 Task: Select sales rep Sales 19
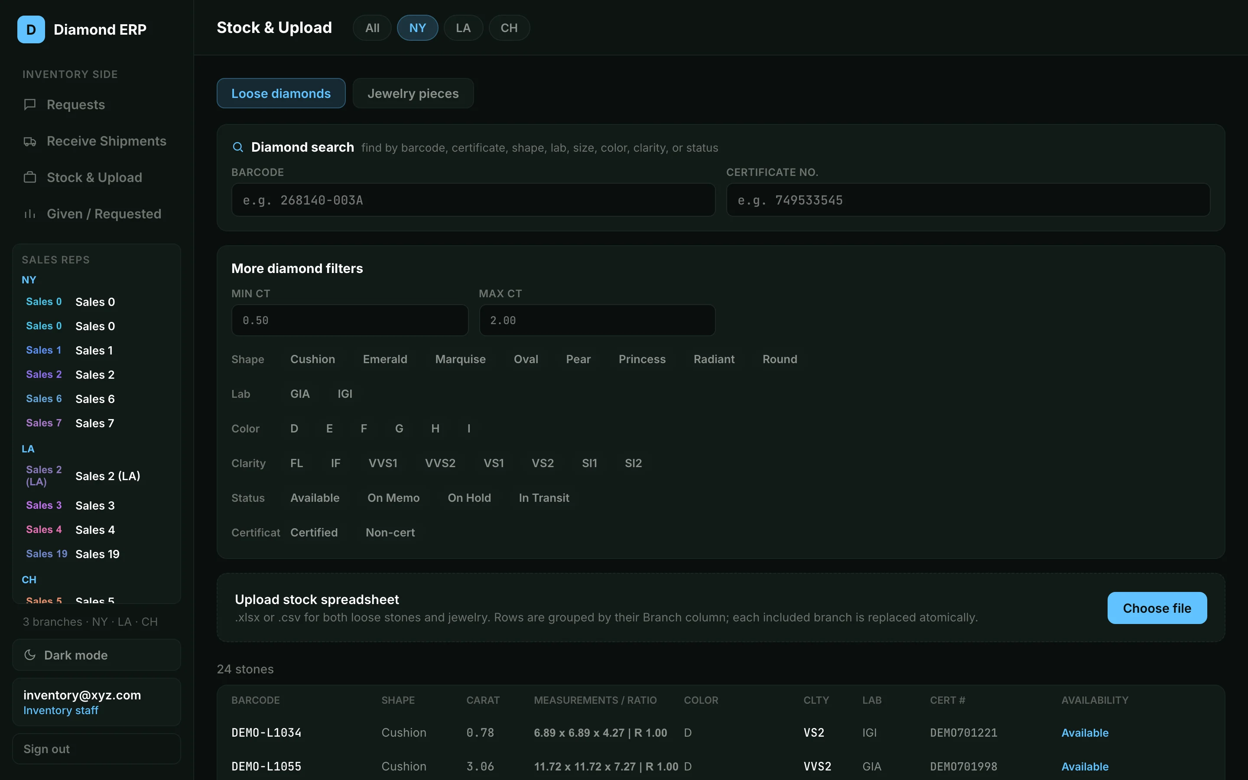coord(97,554)
